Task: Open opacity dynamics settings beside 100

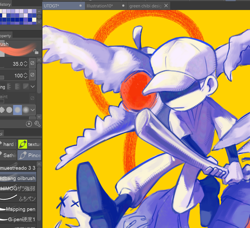Action: tap(32, 75)
